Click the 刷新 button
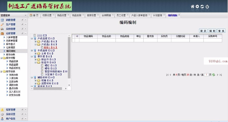The image size is (228, 122). pos(203,31)
